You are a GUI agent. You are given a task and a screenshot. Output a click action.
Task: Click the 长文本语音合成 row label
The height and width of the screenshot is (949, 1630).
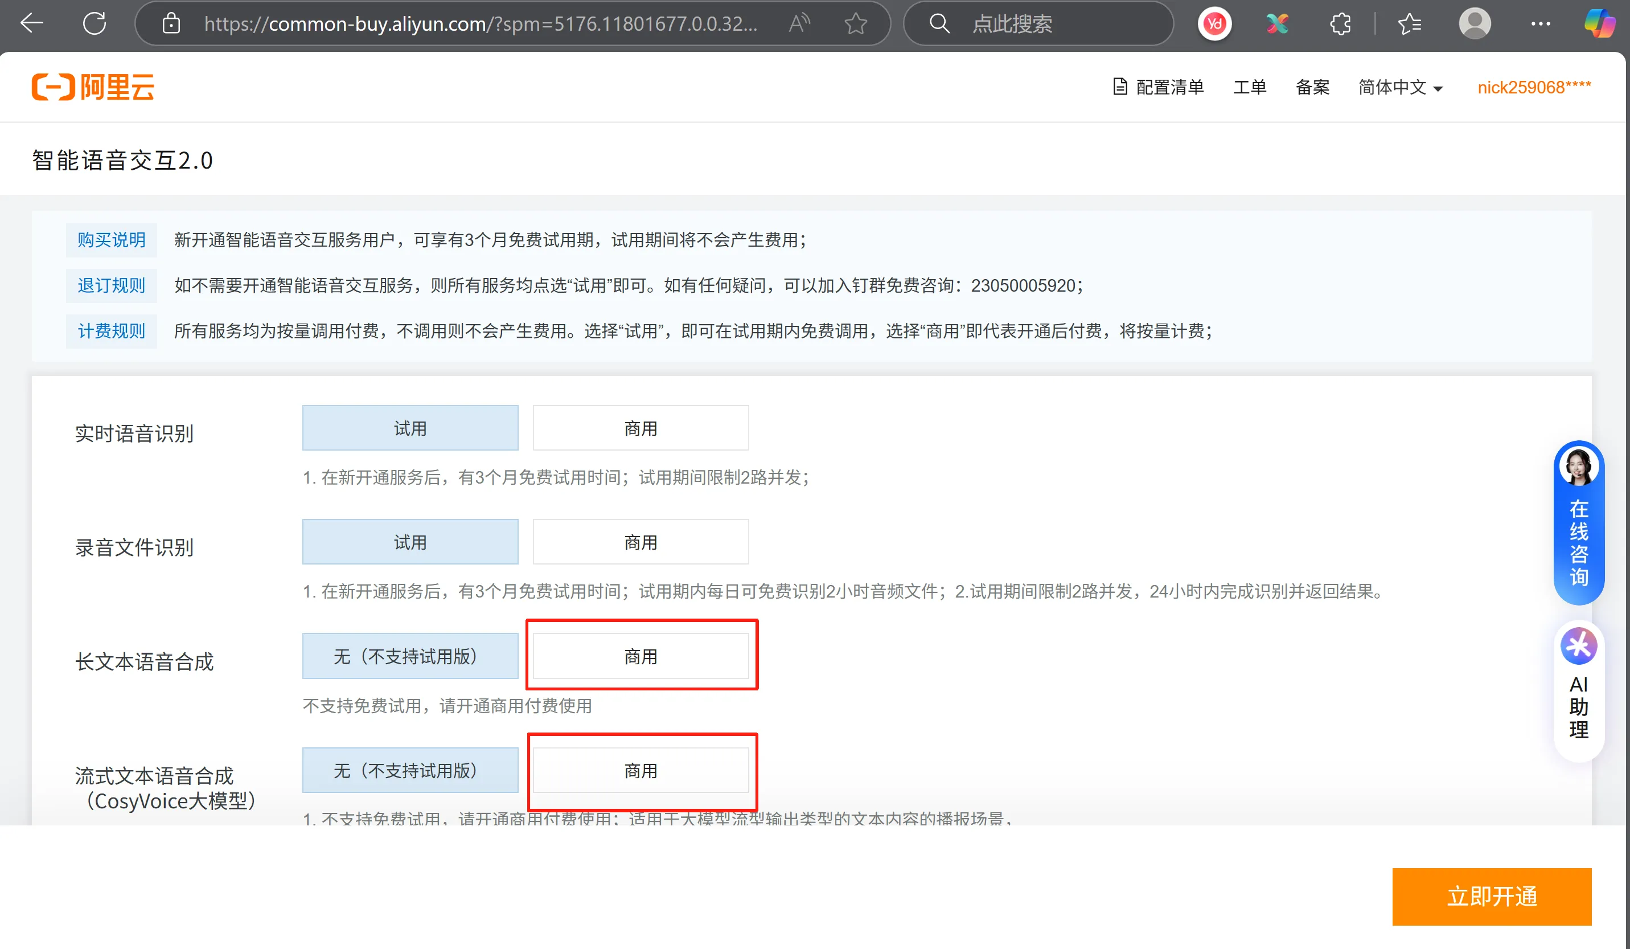(x=144, y=661)
